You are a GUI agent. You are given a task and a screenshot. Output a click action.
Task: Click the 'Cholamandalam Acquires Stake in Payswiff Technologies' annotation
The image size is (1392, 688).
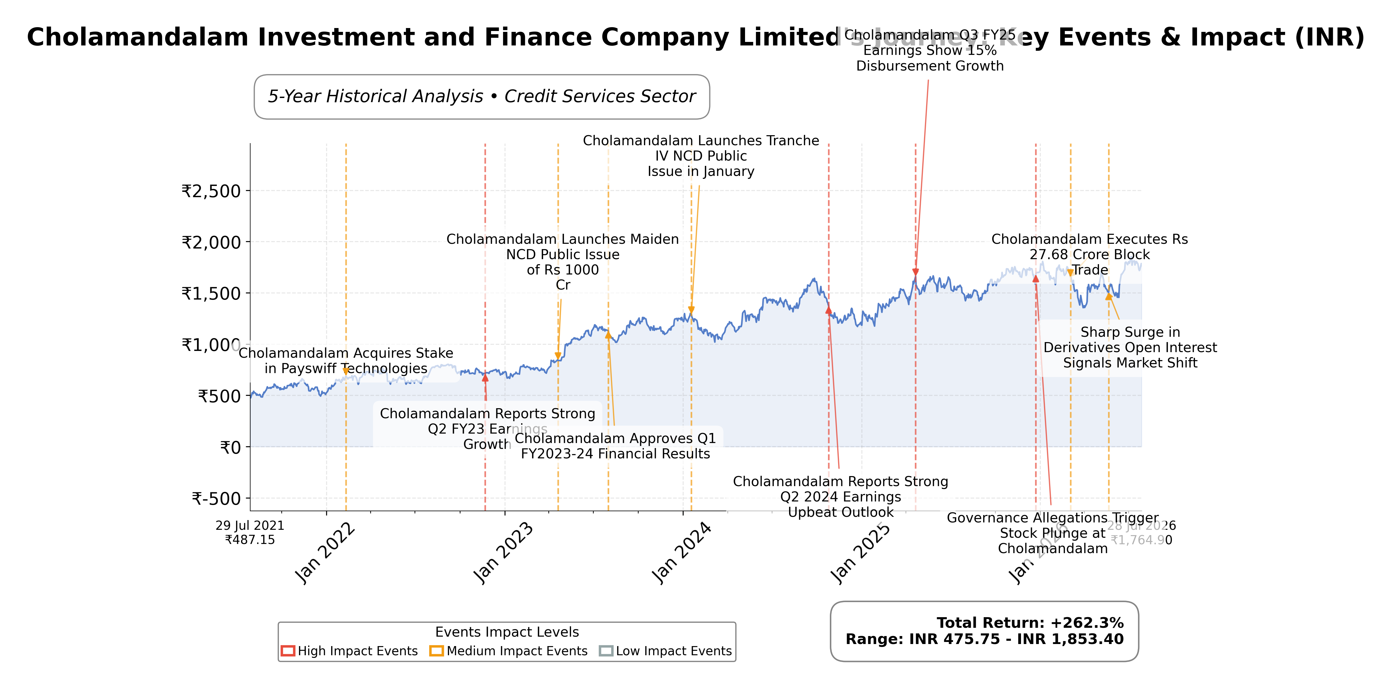point(346,361)
